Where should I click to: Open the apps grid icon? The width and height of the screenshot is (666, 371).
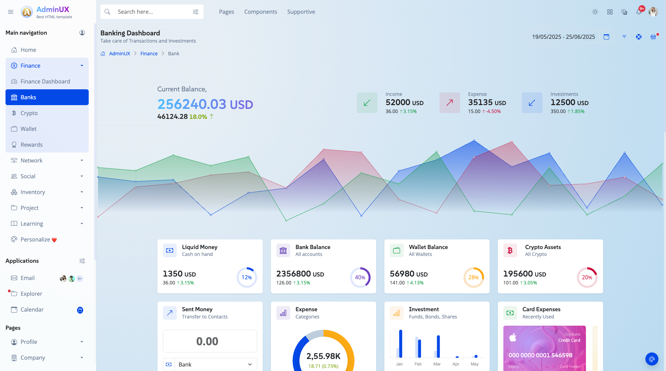click(610, 12)
